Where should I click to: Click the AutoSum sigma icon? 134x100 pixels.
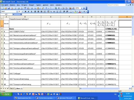click(59, 8)
